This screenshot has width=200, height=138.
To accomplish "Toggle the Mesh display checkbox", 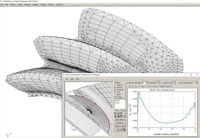I will 115,94.
